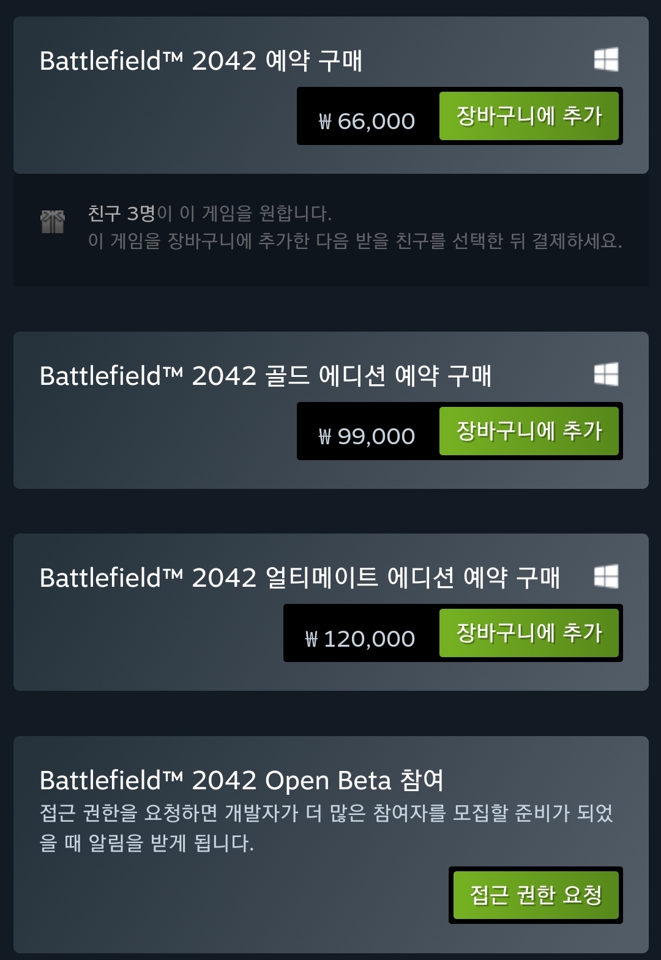The image size is (661, 960).
Task: Click the Windows icon on standard 예약 구매
Action: 606,60
